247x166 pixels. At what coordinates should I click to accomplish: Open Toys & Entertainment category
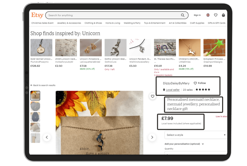(155, 23)
